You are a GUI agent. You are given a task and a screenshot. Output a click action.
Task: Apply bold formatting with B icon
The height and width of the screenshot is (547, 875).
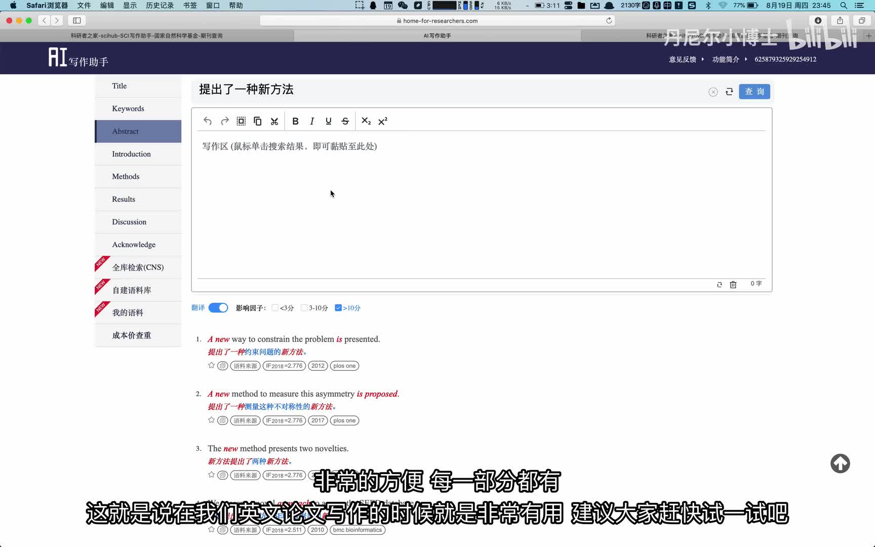coord(295,121)
